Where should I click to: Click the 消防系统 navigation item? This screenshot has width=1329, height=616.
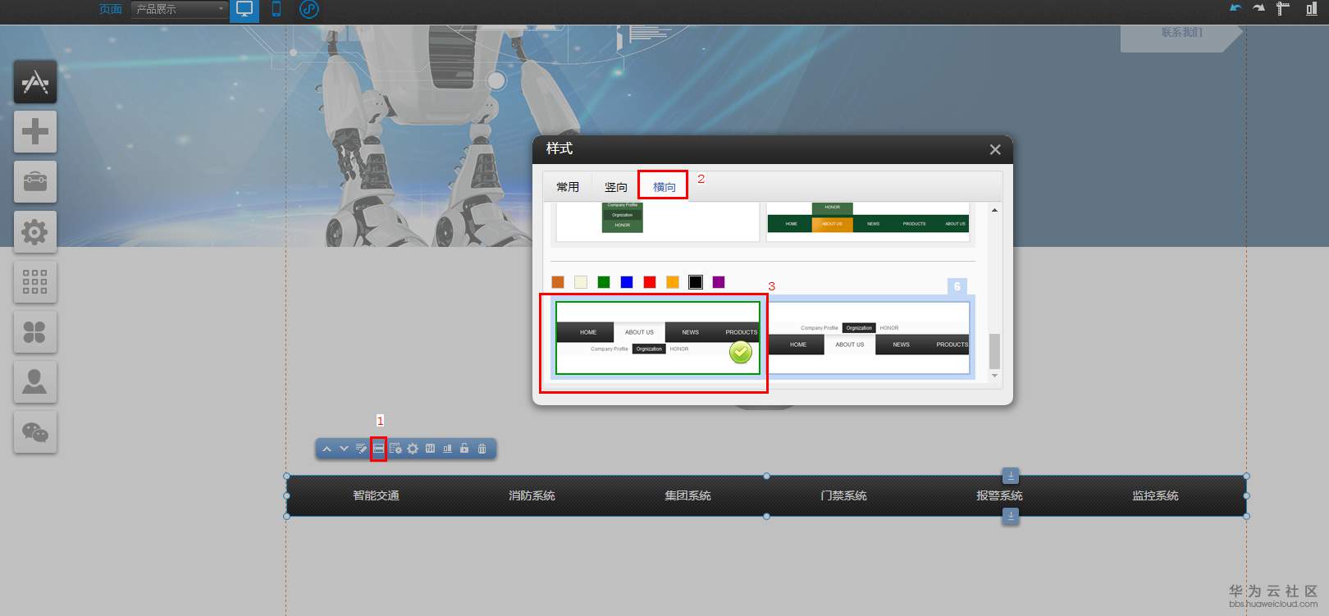(x=532, y=495)
